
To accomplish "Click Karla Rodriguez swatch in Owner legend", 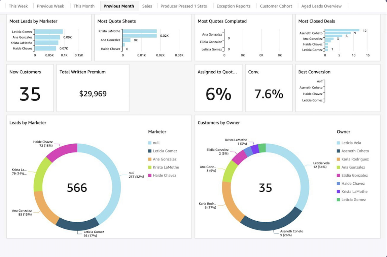I will tap(339, 159).
